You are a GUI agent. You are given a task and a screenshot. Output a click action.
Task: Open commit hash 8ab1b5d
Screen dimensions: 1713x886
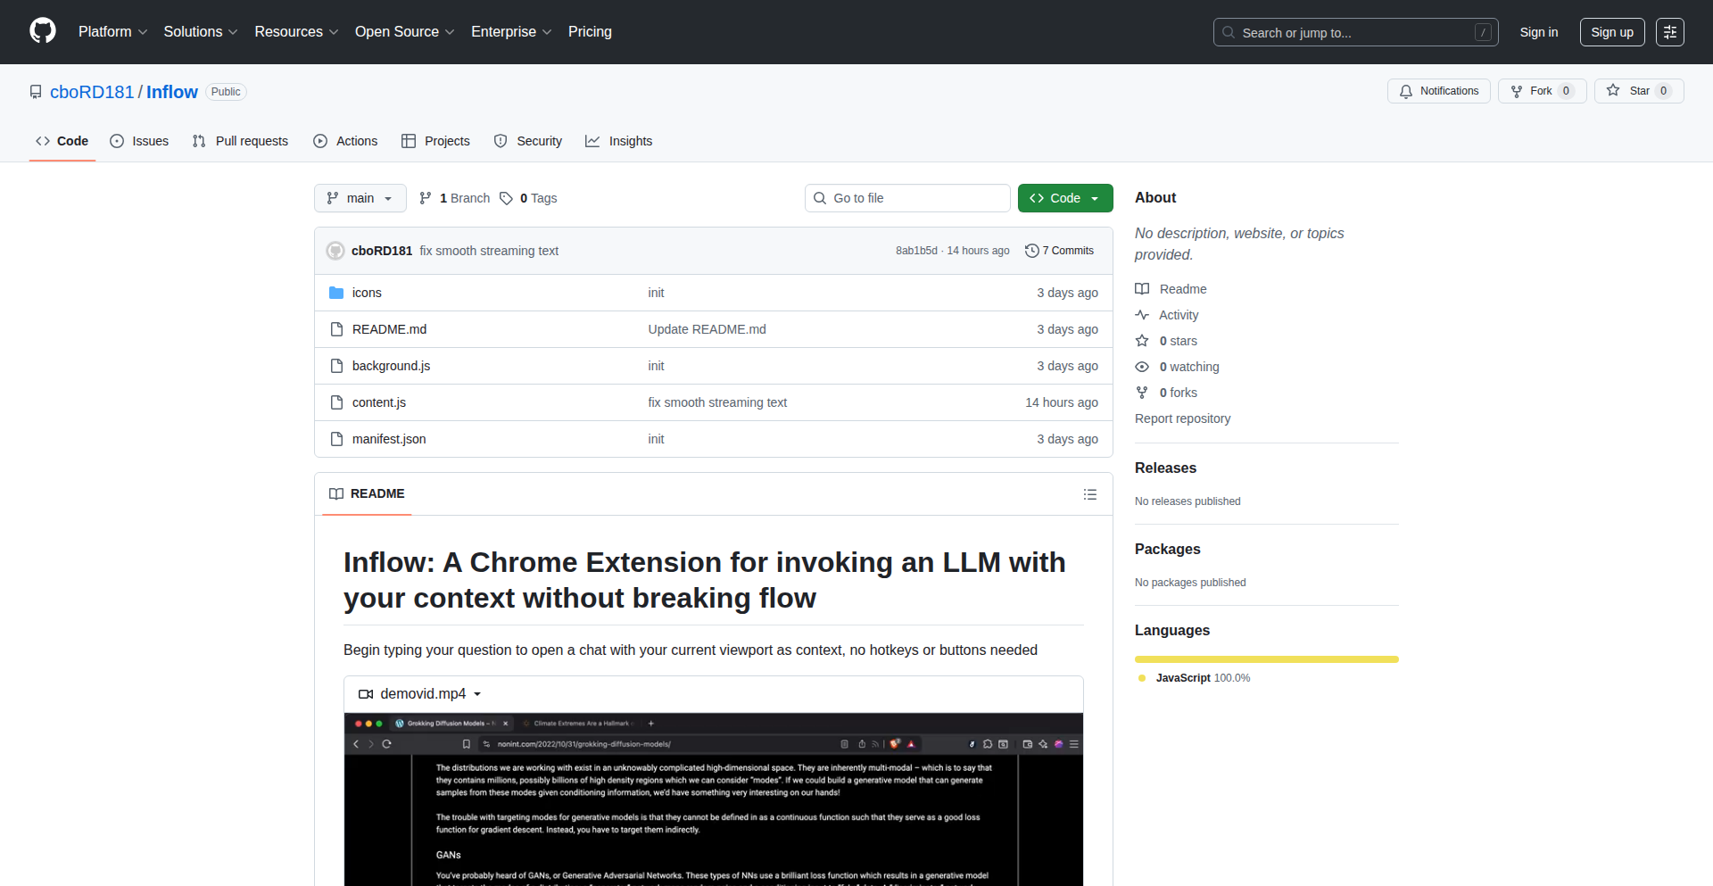[916, 251]
